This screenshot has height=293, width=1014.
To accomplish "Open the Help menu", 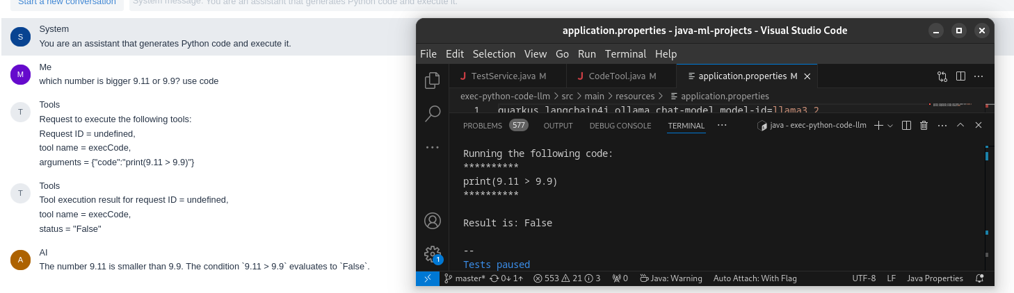I will click(666, 53).
